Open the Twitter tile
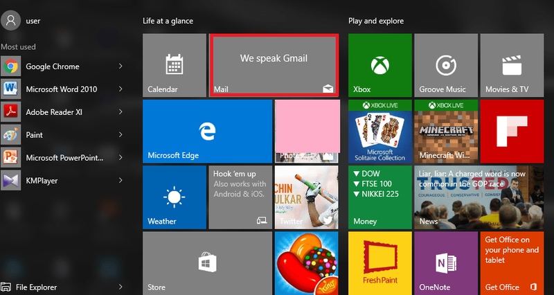 pyautogui.click(x=307, y=197)
